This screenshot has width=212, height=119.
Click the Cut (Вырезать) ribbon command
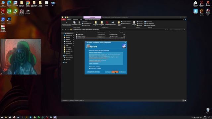pos(85,22)
